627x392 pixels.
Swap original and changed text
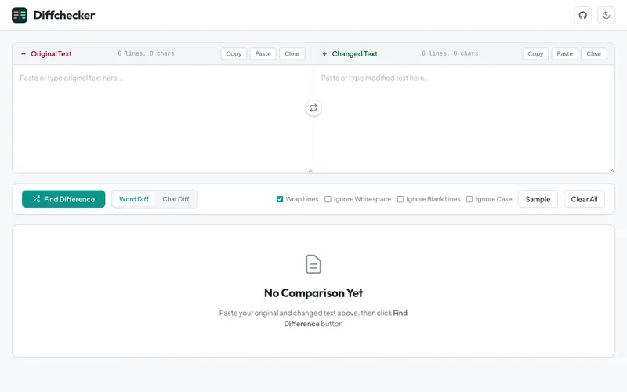[x=313, y=108]
